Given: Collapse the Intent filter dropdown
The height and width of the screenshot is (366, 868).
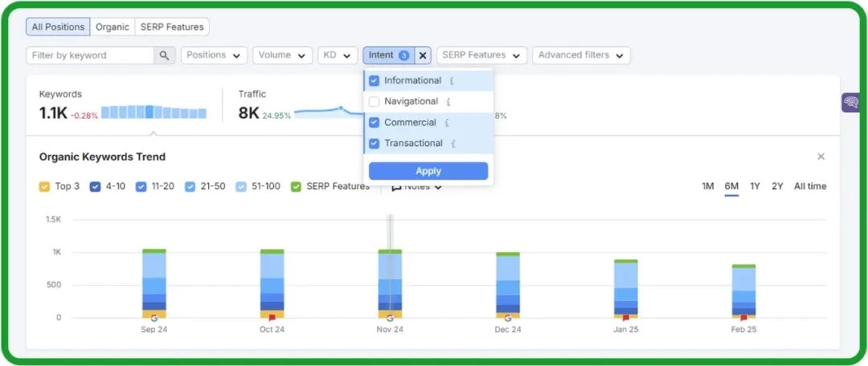Looking at the screenshot, I should coord(389,55).
